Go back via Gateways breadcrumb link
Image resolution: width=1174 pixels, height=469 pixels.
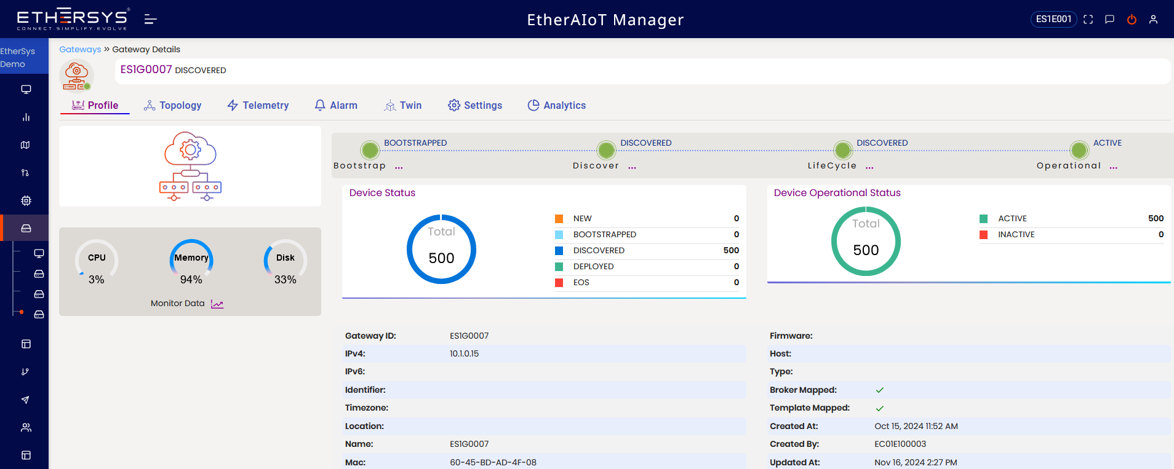pyautogui.click(x=80, y=49)
